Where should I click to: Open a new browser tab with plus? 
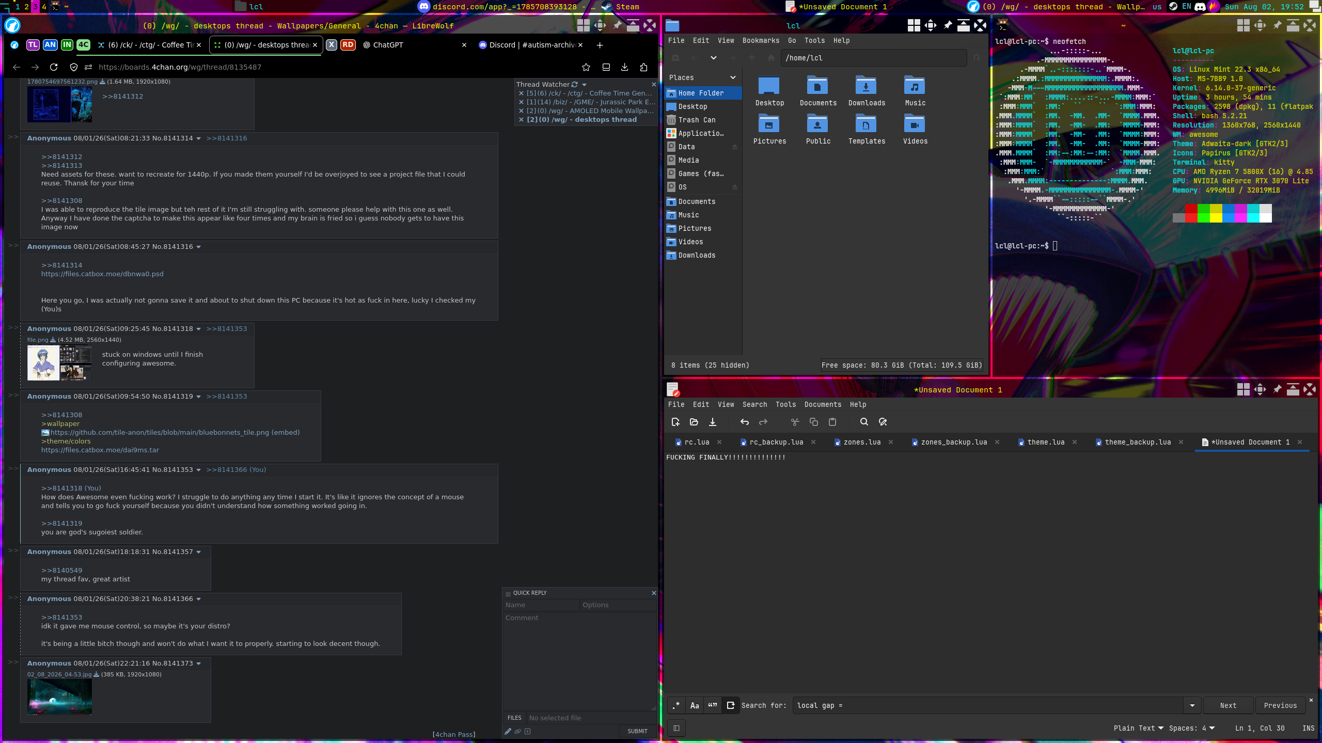pyautogui.click(x=600, y=45)
